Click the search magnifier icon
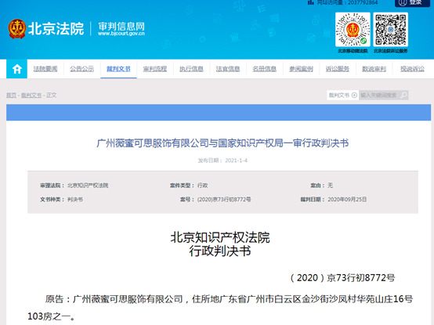 click(x=403, y=95)
